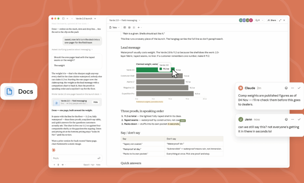Add emoji reaction to Claude's comment
This screenshot has height=183, width=304.
[286, 88]
